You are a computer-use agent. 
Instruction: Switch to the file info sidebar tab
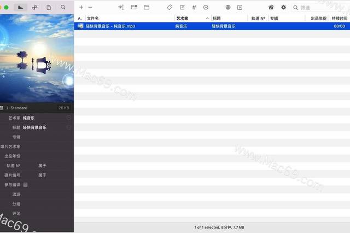pos(49,7)
